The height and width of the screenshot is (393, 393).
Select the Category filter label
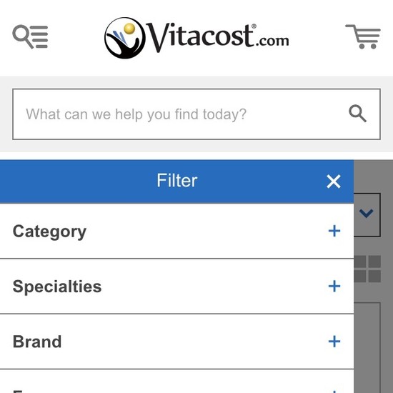click(x=49, y=232)
